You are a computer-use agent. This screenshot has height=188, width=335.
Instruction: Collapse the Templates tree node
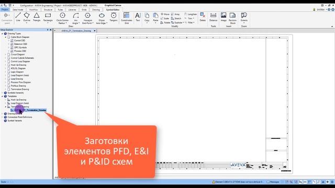point(2,96)
